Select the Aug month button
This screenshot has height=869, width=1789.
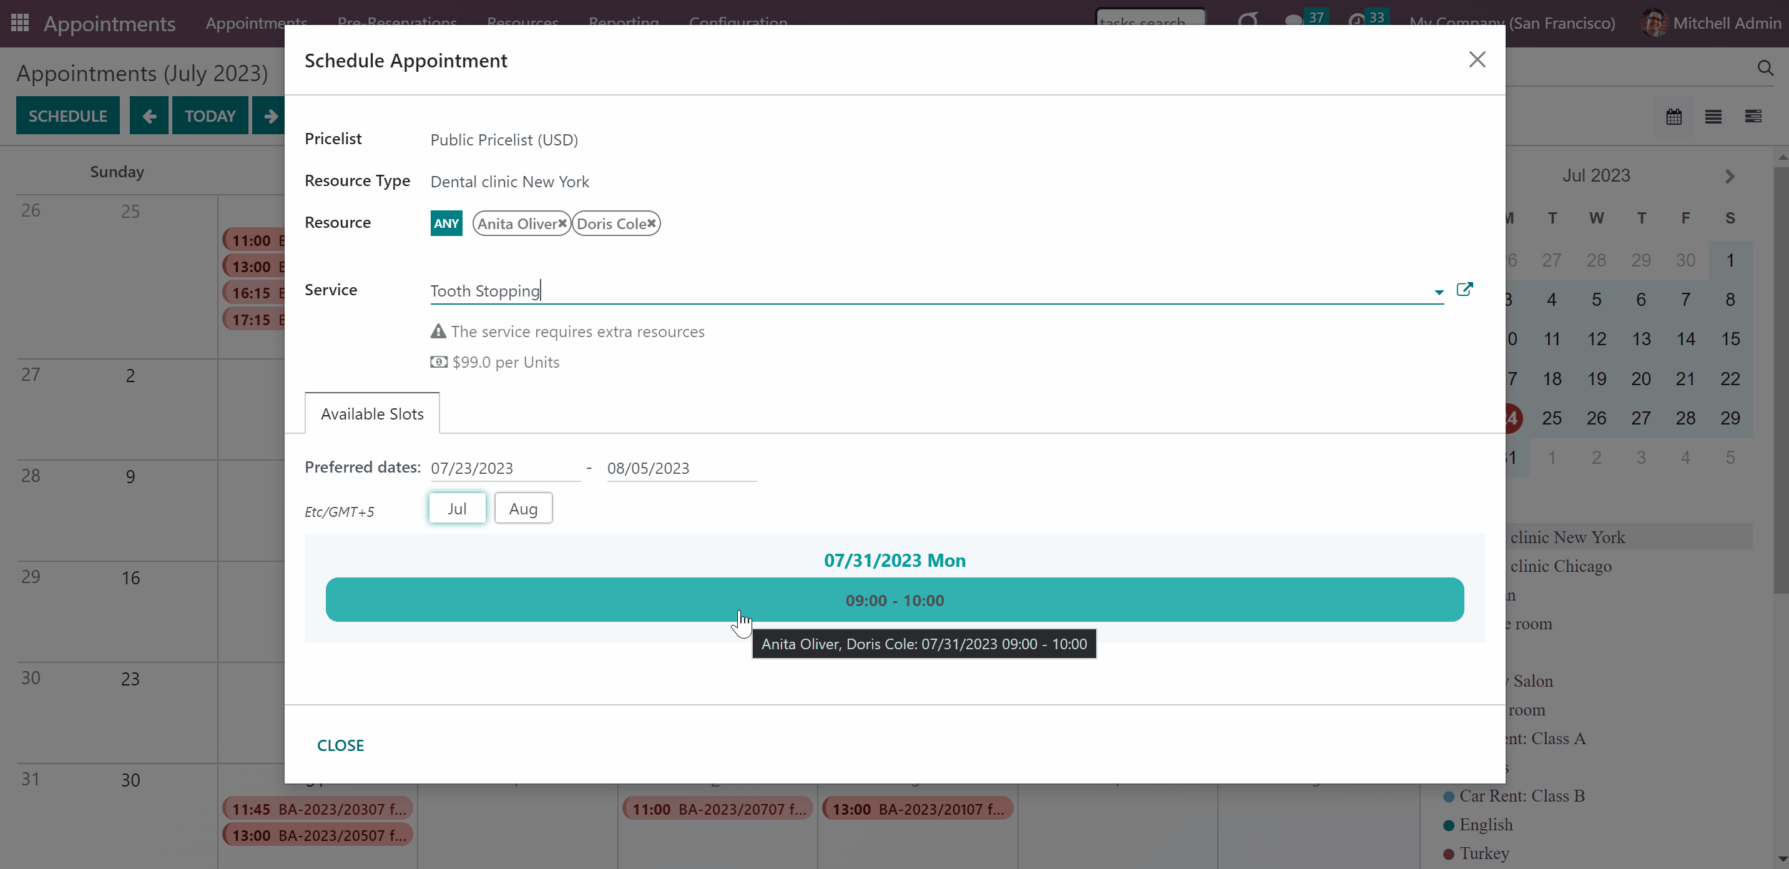tap(524, 509)
